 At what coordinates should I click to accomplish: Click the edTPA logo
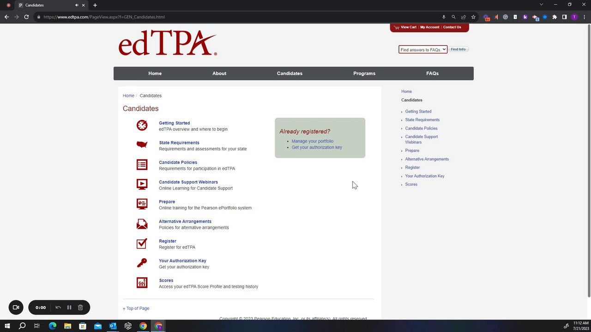click(168, 43)
